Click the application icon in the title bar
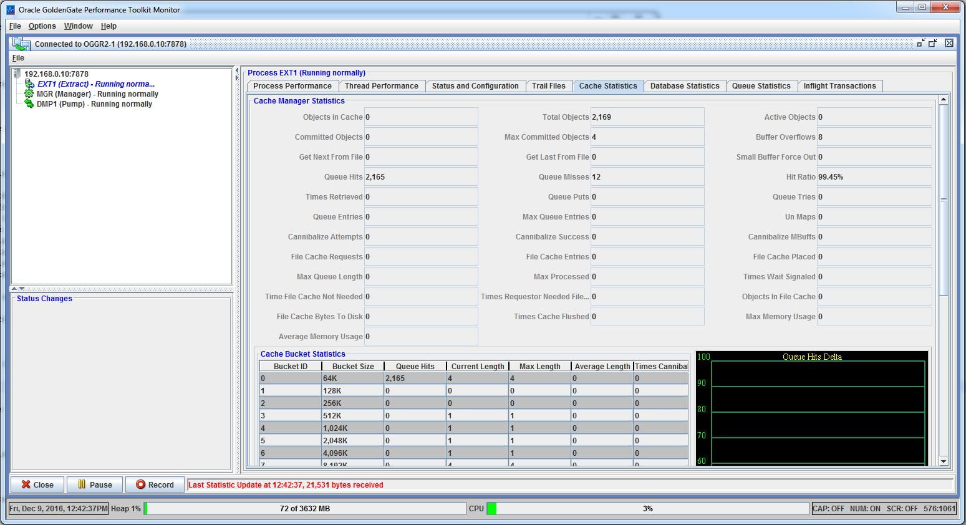966x525 pixels. [10, 9]
